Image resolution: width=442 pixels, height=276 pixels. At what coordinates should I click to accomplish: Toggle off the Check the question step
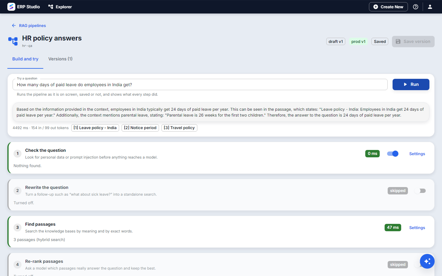(x=393, y=154)
